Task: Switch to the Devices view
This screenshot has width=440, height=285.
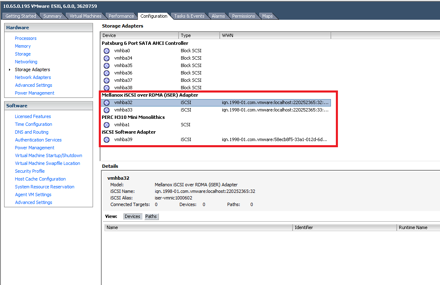Action: point(132,216)
